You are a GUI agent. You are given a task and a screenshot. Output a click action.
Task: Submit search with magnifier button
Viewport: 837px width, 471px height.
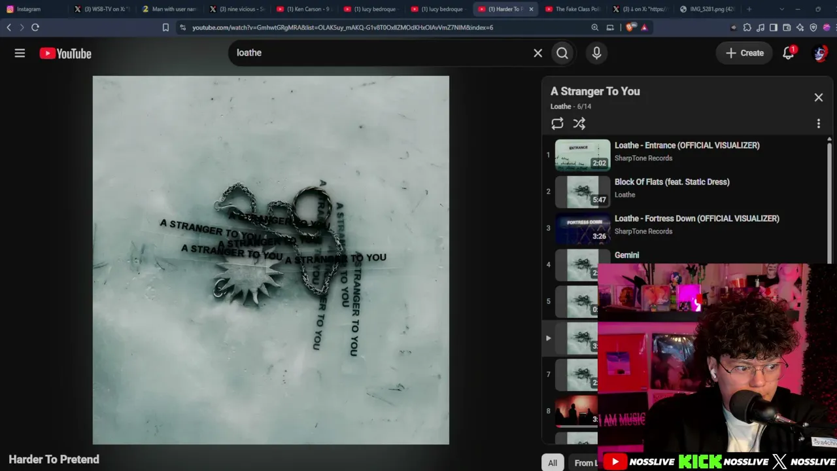point(562,53)
